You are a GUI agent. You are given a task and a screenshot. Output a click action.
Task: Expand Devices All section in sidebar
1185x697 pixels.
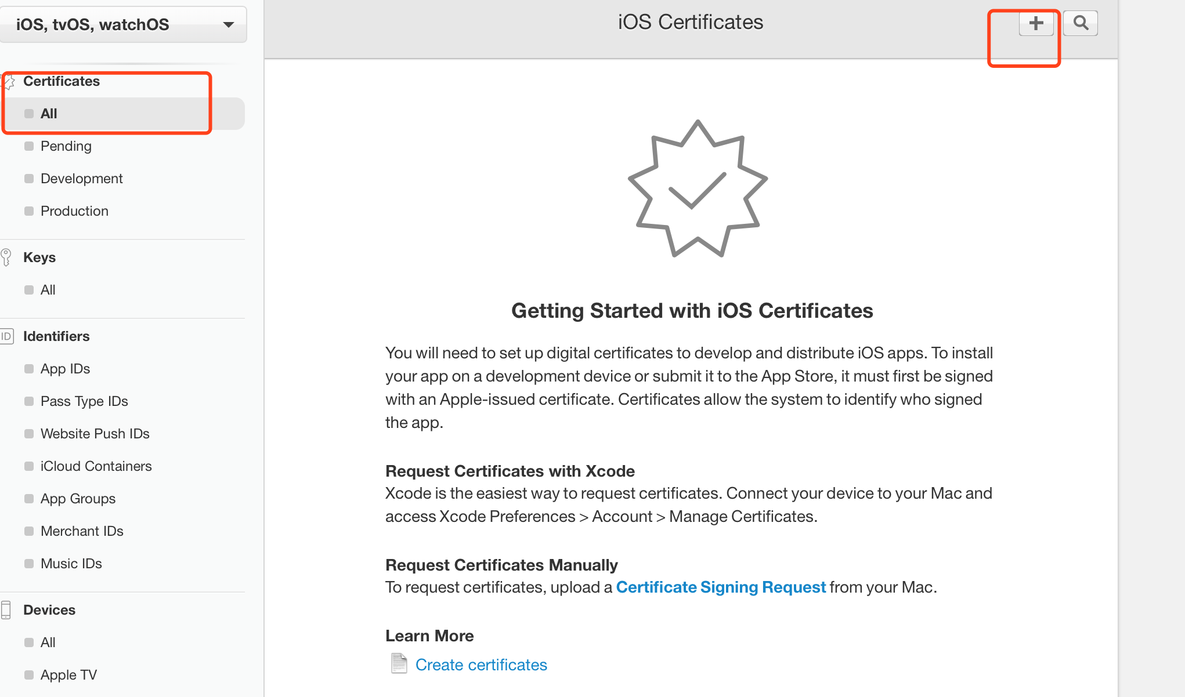tap(48, 641)
